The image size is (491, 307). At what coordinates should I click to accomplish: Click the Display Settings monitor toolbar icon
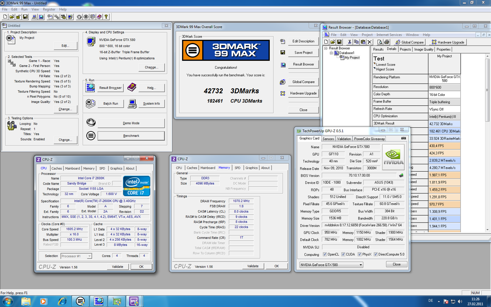pyautogui.click(x=70, y=17)
